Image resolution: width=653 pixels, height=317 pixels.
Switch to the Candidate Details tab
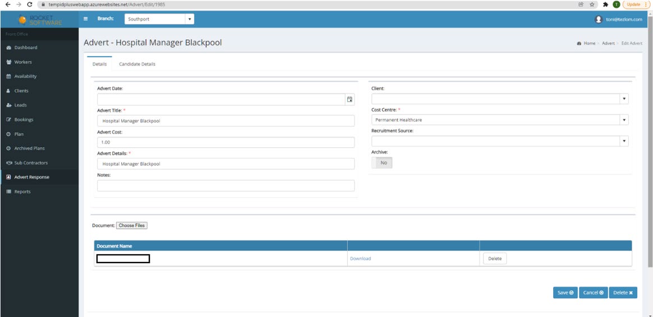coord(137,64)
